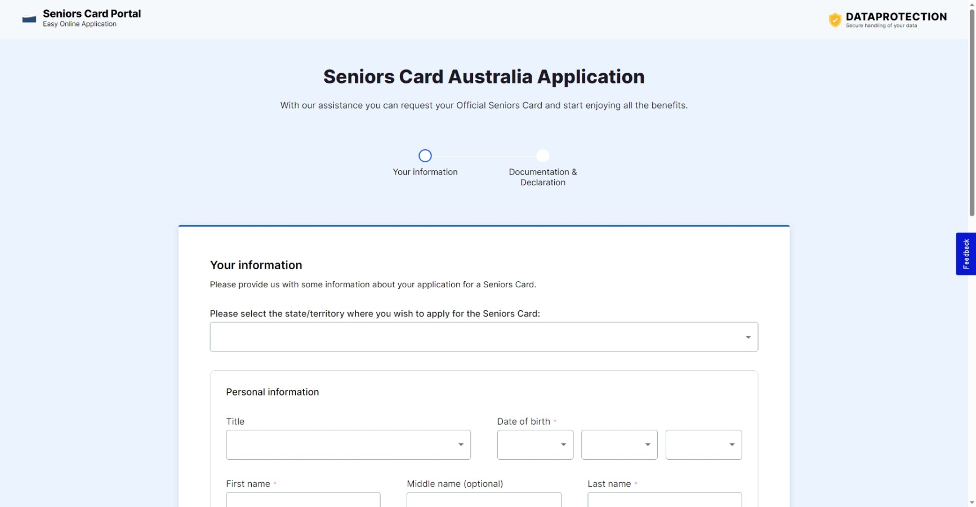Click the Seniors Card Australia Application heading
Image resolution: width=976 pixels, height=507 pixels.
point(484,77)
